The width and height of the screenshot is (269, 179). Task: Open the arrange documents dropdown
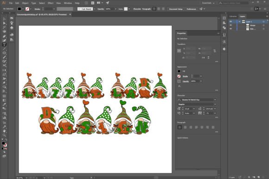point(100,3)
